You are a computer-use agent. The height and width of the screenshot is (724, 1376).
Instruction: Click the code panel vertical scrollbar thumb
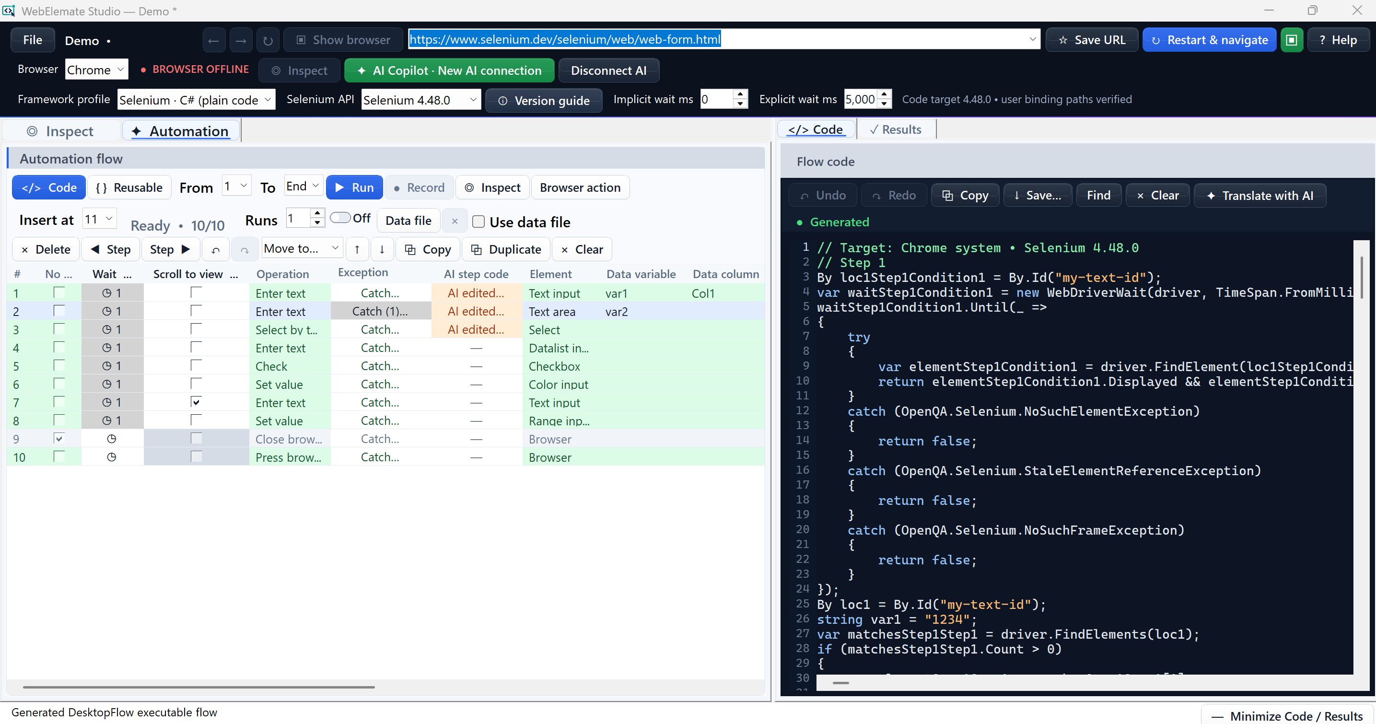tap(1362, 278)
